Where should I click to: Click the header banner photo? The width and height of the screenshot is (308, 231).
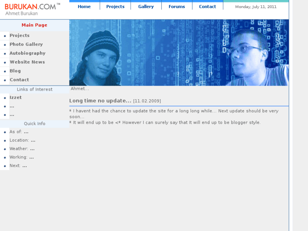click(x=179, y=53)
